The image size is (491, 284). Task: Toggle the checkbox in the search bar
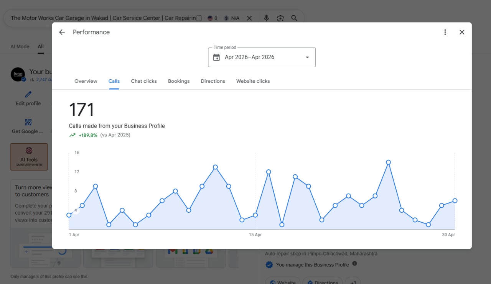[x=199, y=18]
